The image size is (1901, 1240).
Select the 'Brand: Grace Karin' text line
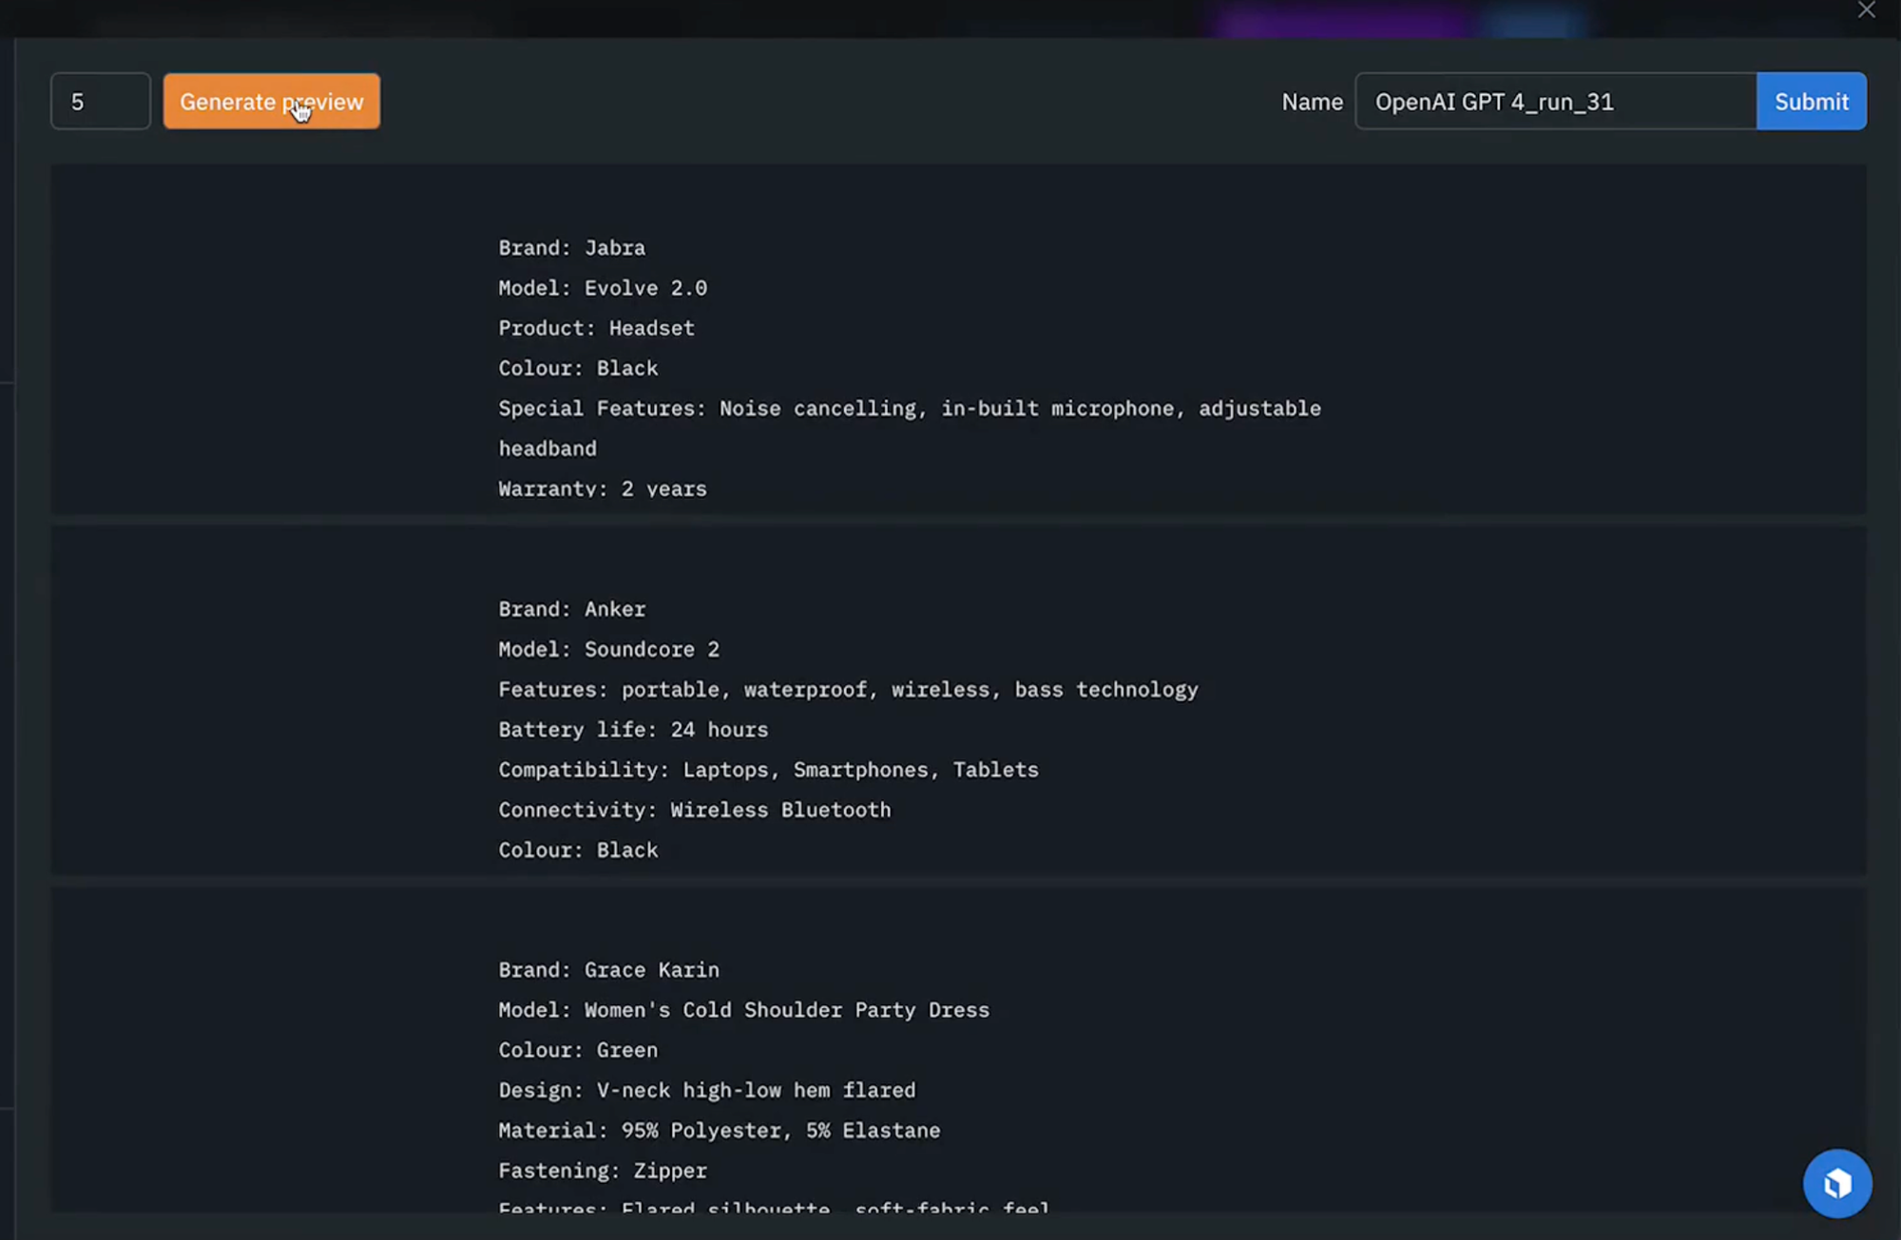click(608, 970)
